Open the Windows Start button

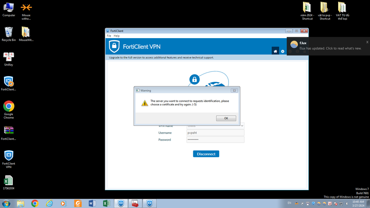point(6,203)
